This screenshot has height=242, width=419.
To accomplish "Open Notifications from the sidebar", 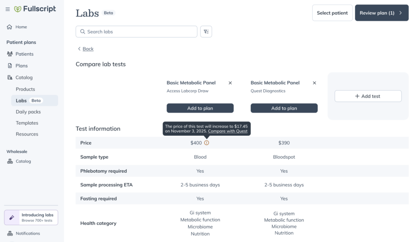I will (27, 233).
